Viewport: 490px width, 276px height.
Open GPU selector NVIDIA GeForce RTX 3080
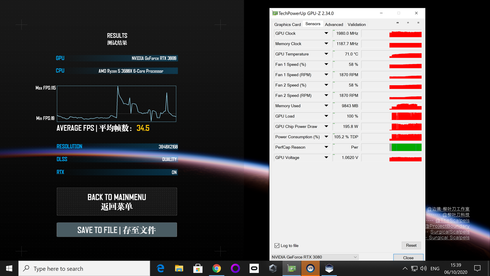tap(315, 257)
